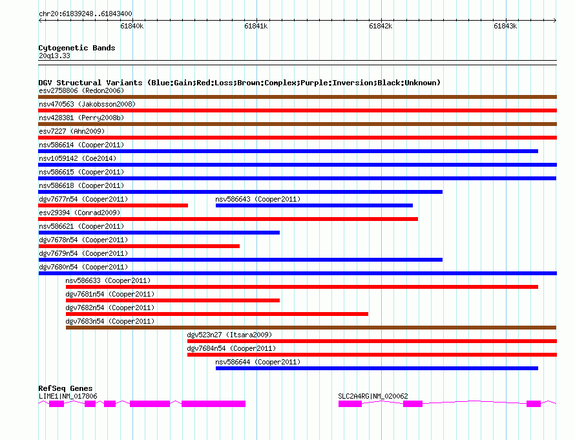The height and width of the screenshot is (440, 575).
Task: Click the ruler's left arrow end
Action: 41,20
